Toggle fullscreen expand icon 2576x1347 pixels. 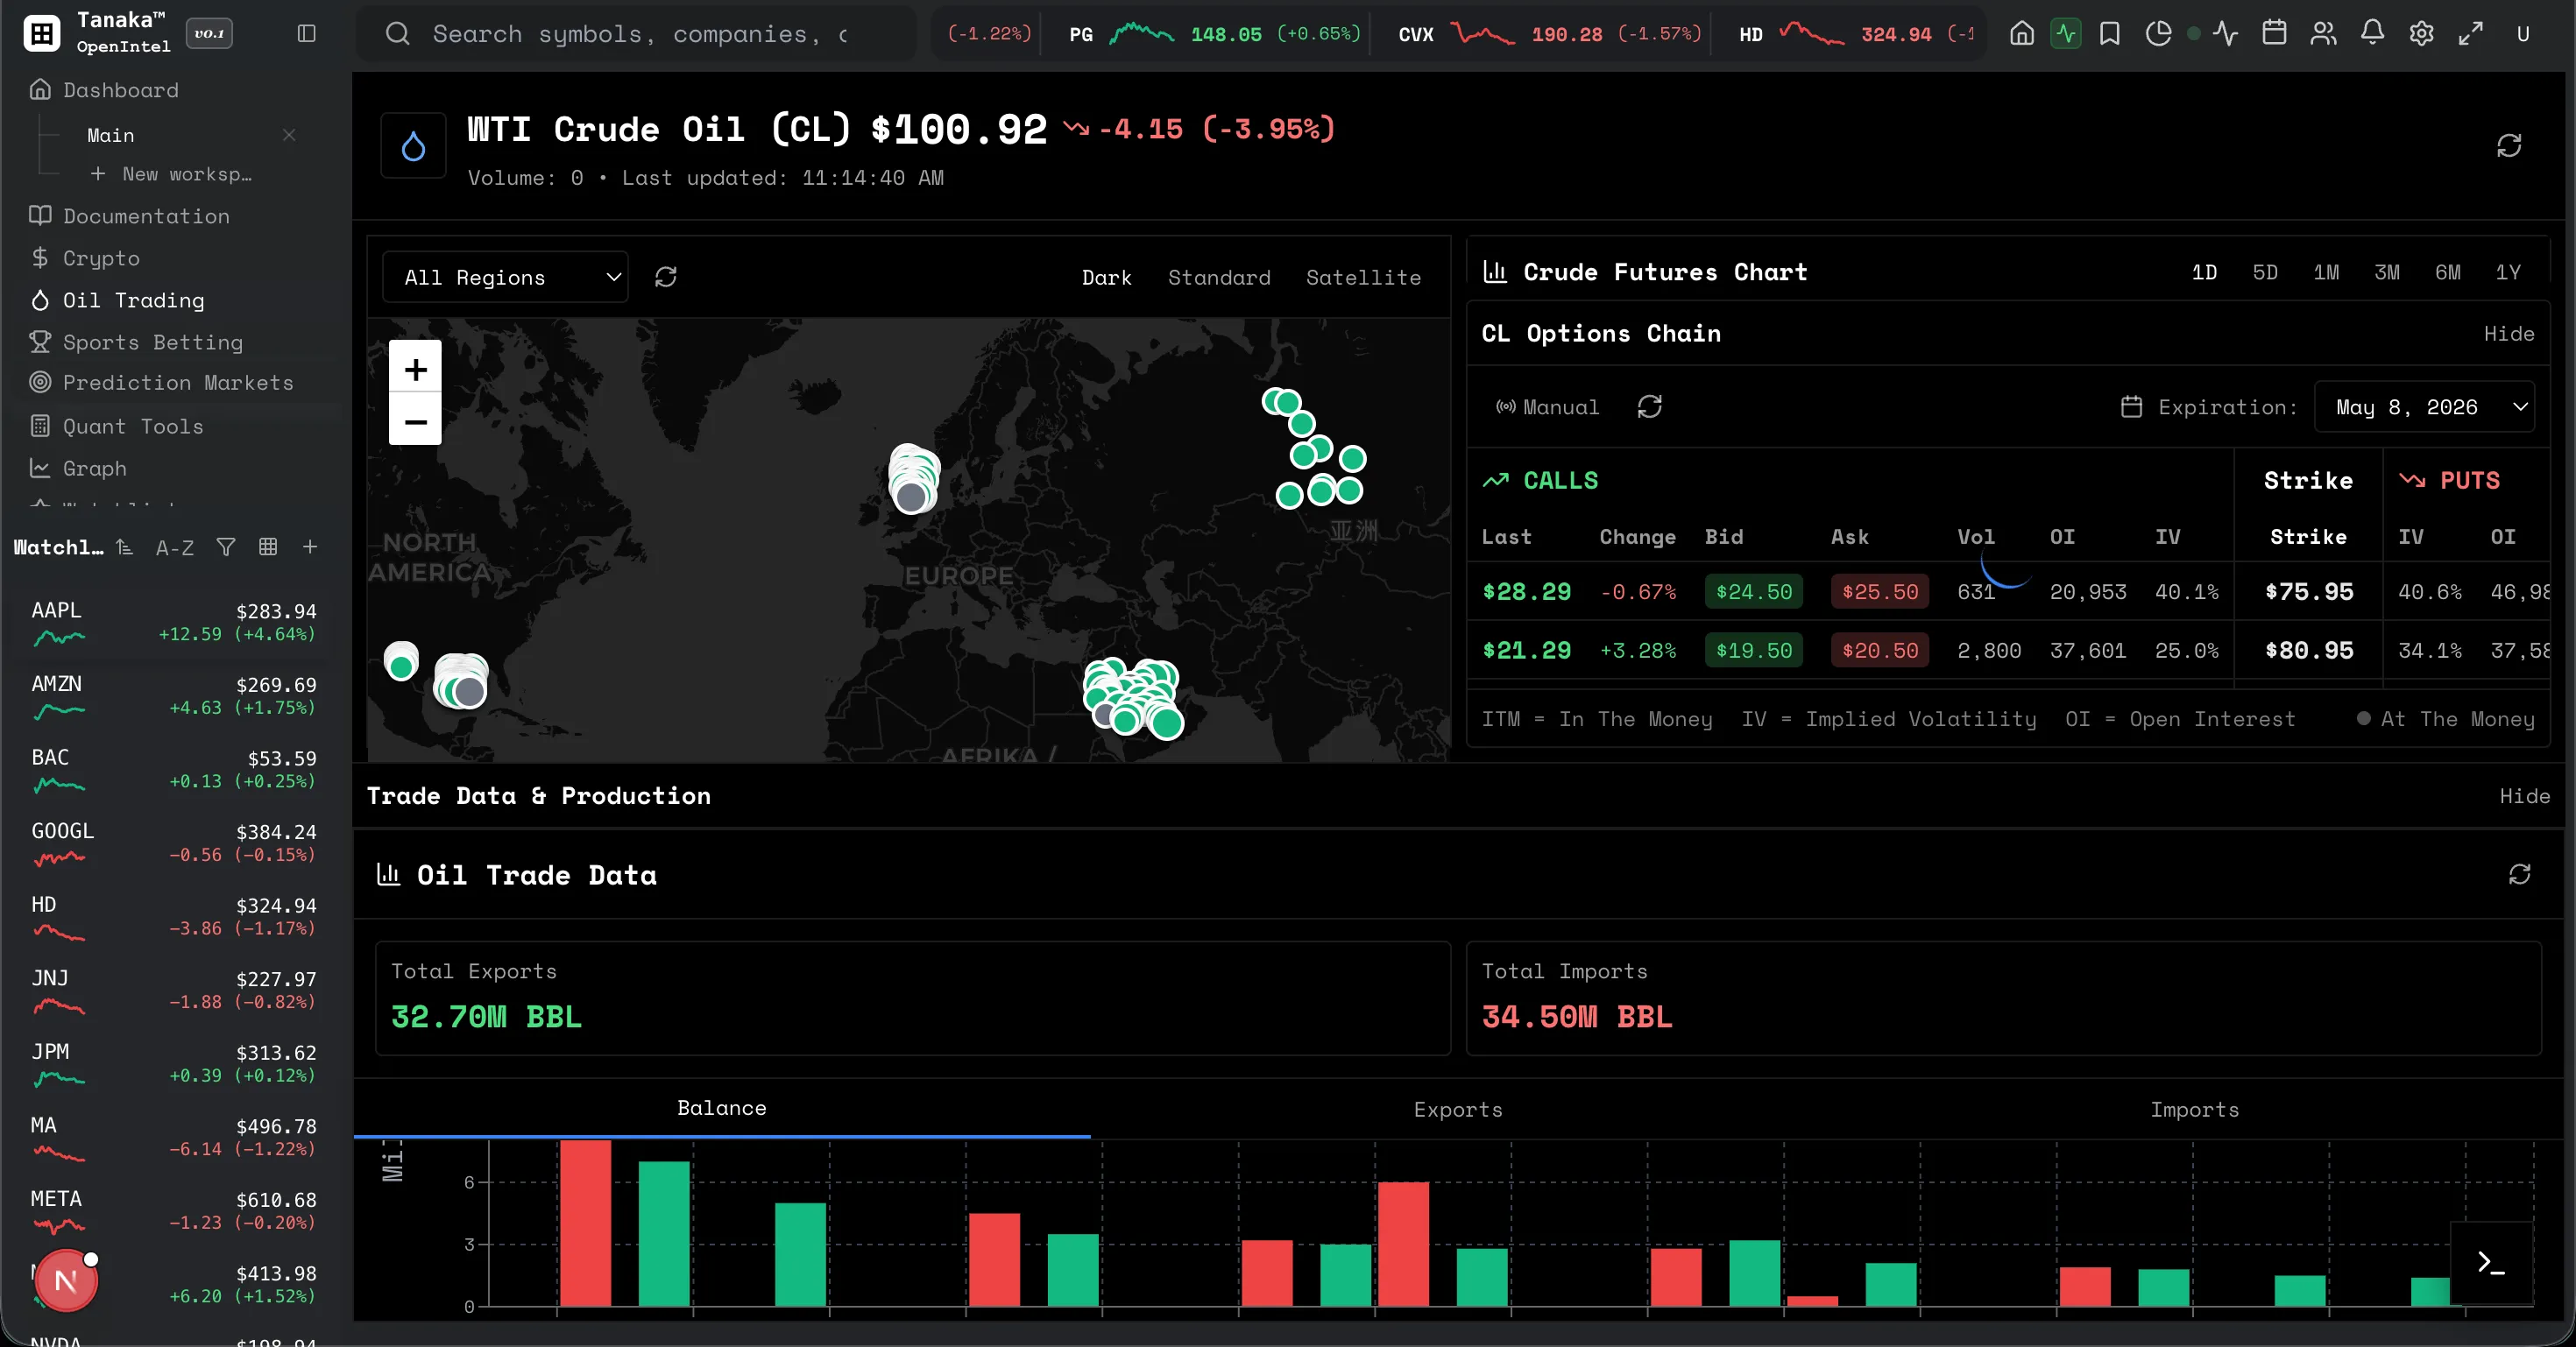pyautogui.click(x=2470, y=34)
